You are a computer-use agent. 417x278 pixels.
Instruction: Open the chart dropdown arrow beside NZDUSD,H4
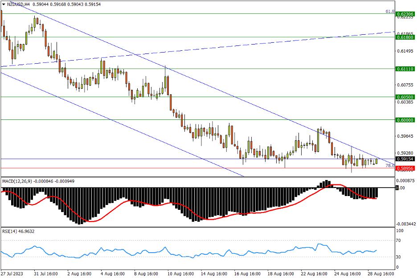4,4
